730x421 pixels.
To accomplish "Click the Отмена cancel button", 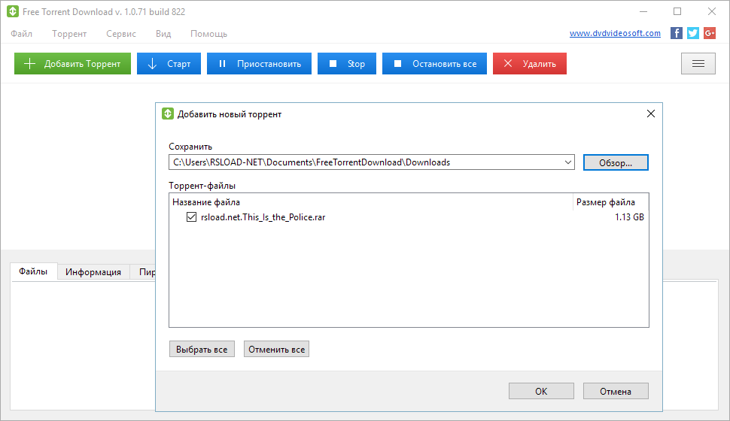I will click(x=616, y=391).
